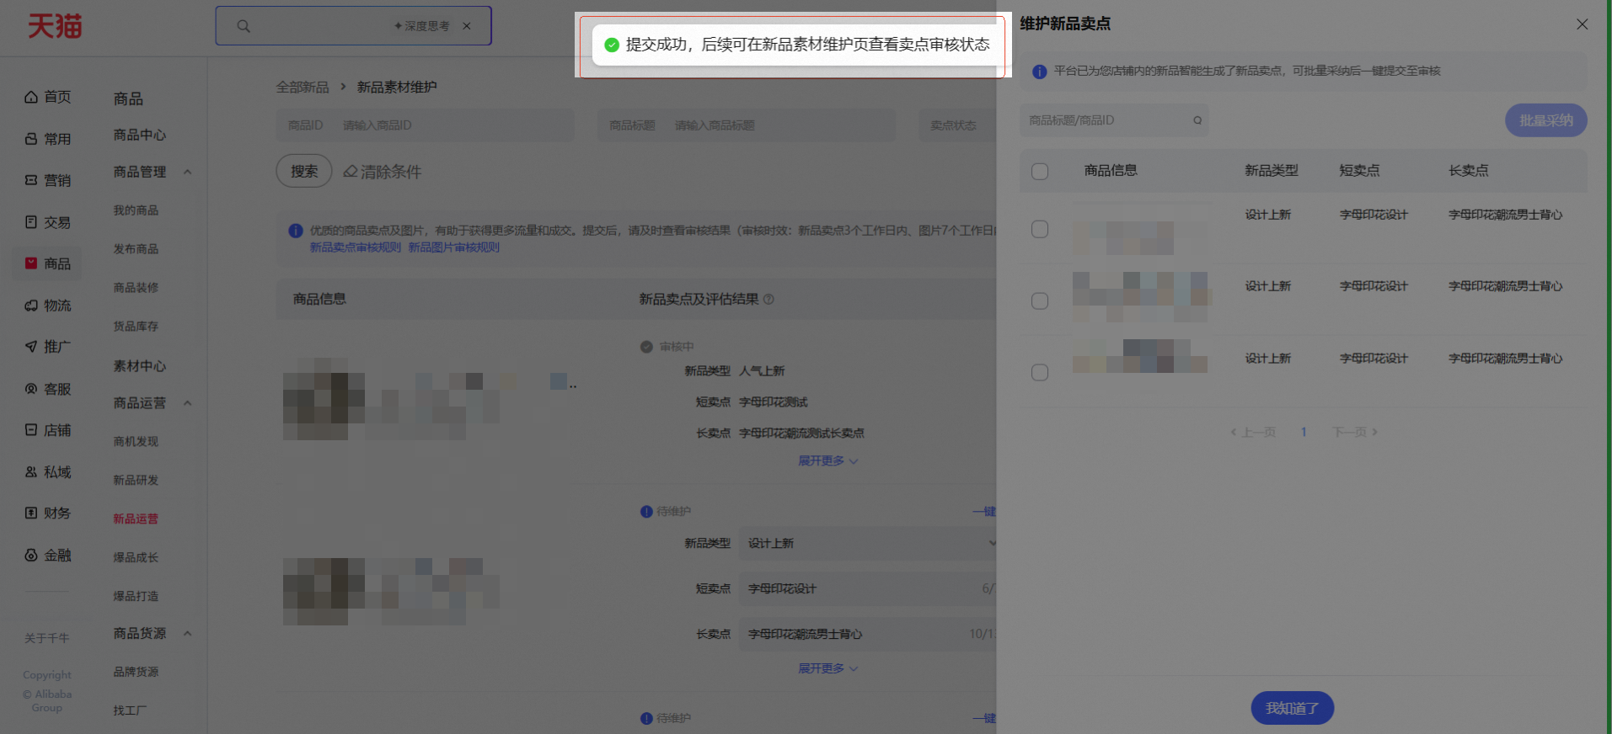The width and height of the screenshot is (1612, 734).
Task: Go to 上一页 in panel pagination
Action: pyautogui.click(x=1253, y=432)
